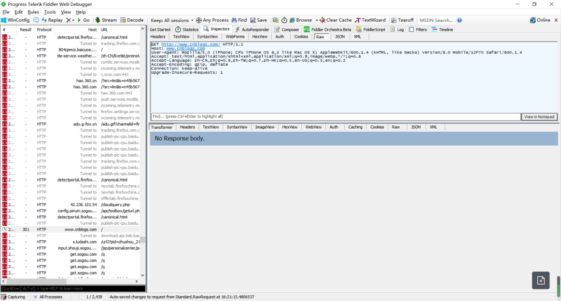
Task: Click the blue help icon
Action: click(460, 20)
